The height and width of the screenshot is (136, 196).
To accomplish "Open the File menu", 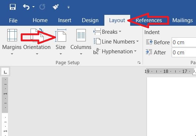I will (13, 20).
